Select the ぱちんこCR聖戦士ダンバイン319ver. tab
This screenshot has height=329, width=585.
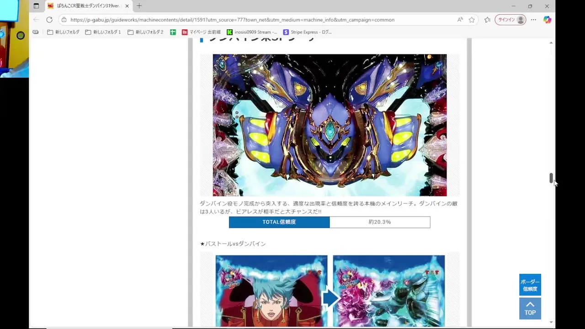pos(89,6)
